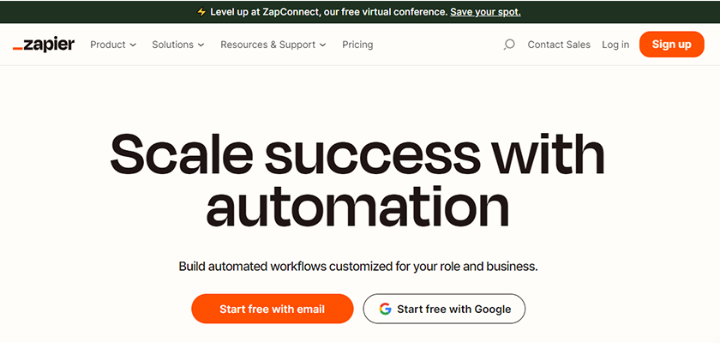Open search via magnifier icon
The width and height of the screenshot is (720, 343).
509,45
